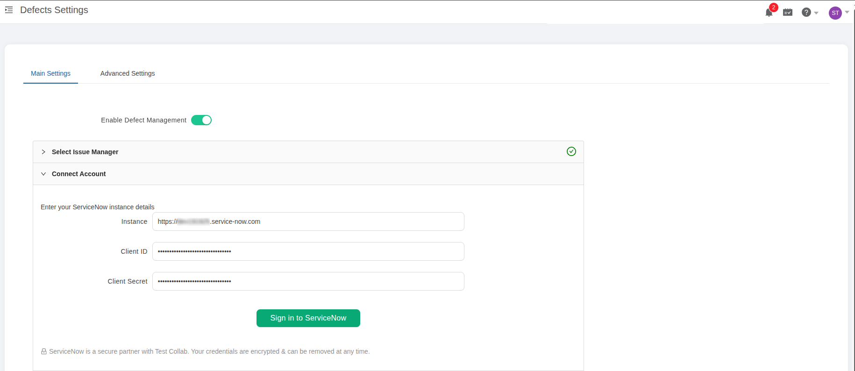
Task: Click the calendar checklist icon in header
Action: coord(788,13)
